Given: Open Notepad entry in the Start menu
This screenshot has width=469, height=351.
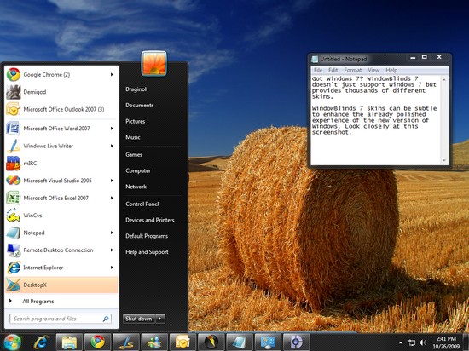Looking at the screenshot, I should [61, 233].
